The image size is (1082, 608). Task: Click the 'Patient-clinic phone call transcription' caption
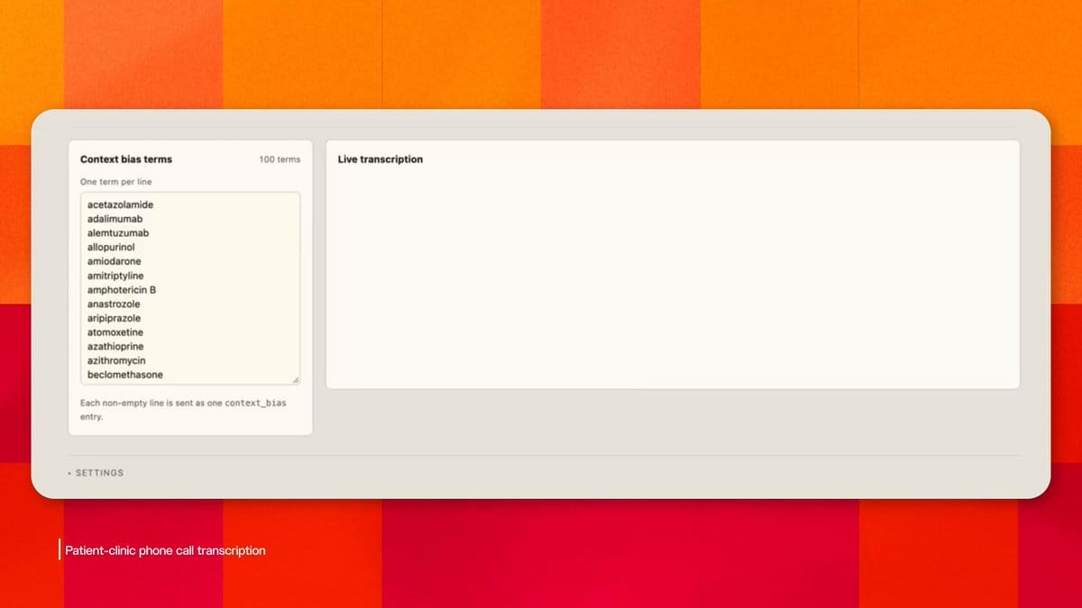(165, 550)
